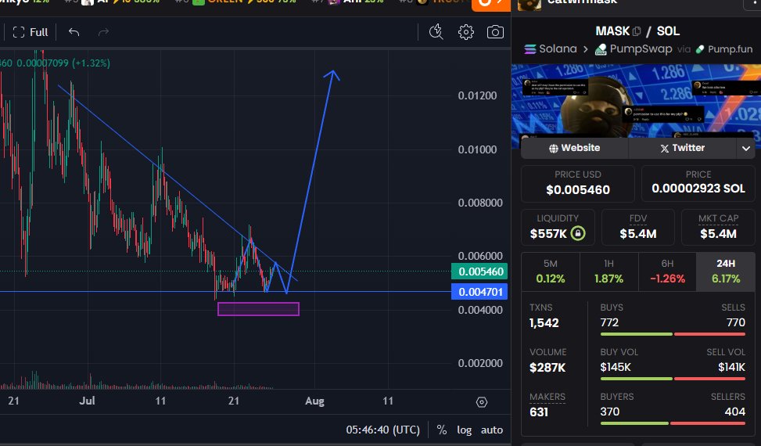Click the liquidity lock icon
Screen dimensions: 761x446
[x=577, y=233]
